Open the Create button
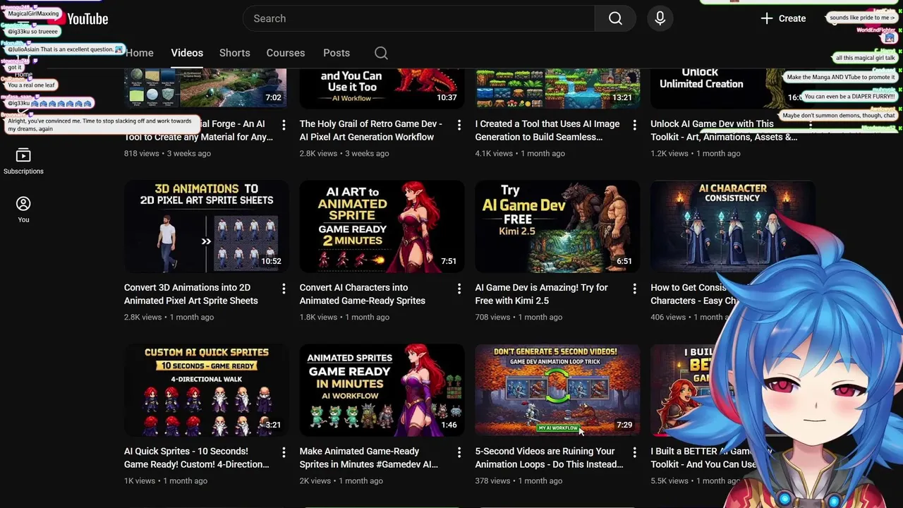 (x=783, y=18)
